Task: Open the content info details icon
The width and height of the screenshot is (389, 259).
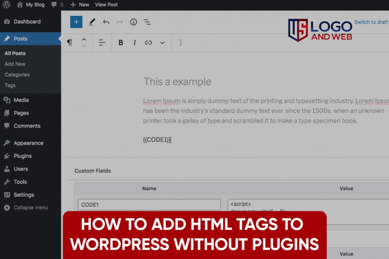Action: click(x=133, y=22)
